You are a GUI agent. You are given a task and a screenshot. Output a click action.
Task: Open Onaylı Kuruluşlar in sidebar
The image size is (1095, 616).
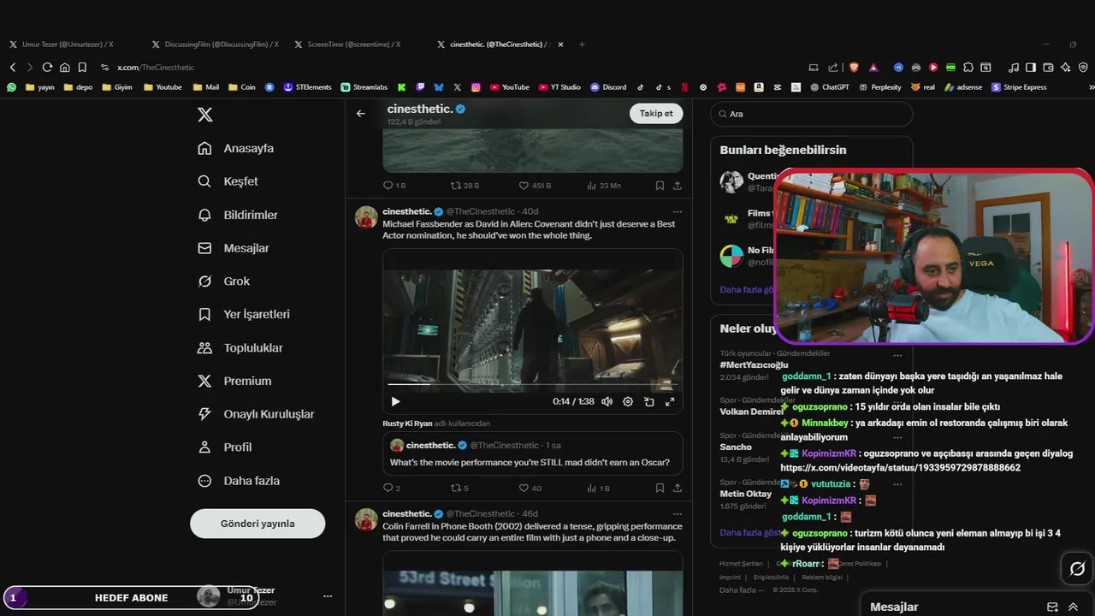click(x=256, y=414)
